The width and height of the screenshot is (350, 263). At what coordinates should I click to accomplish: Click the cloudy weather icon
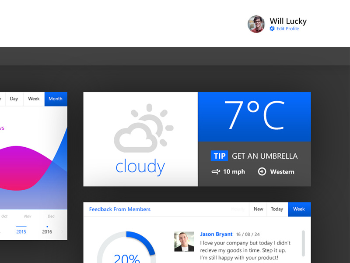coord(144,128)
